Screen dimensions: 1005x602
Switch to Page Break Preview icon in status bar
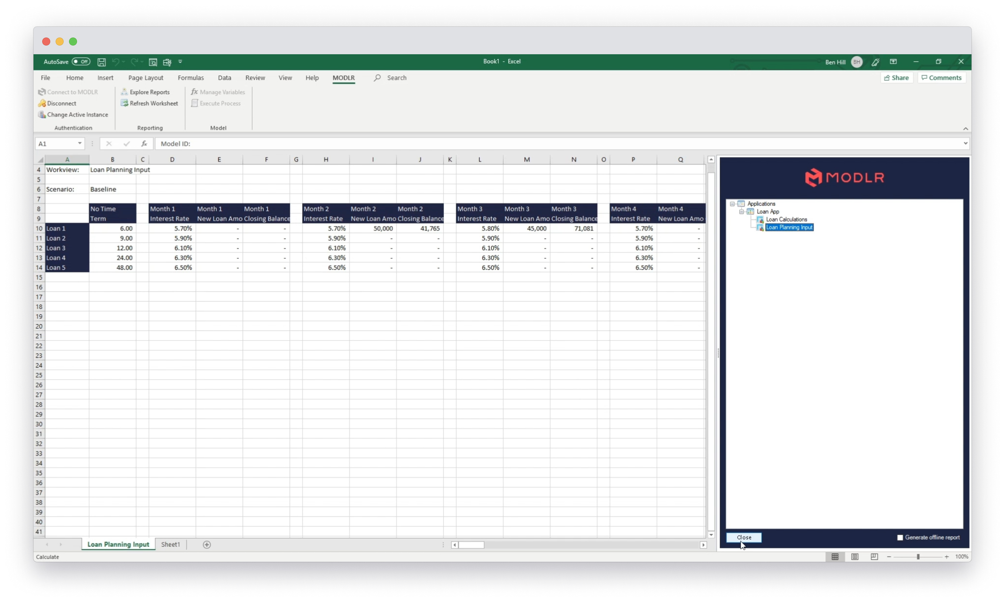874,556
